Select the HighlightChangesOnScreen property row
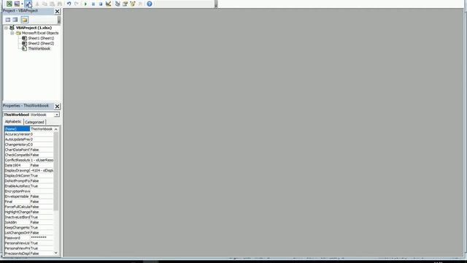 [x=29, y=212]
